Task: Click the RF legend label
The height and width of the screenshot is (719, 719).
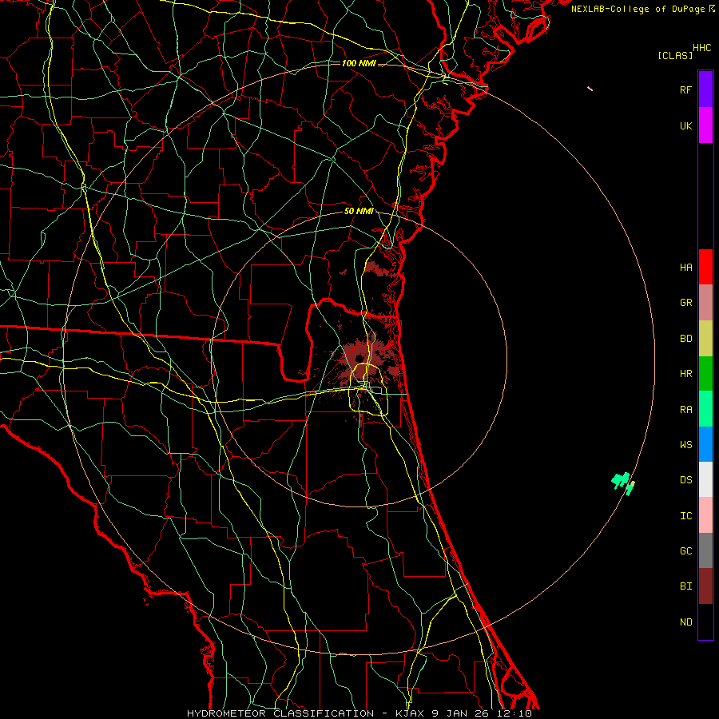Action: click(x=685, y=89)
